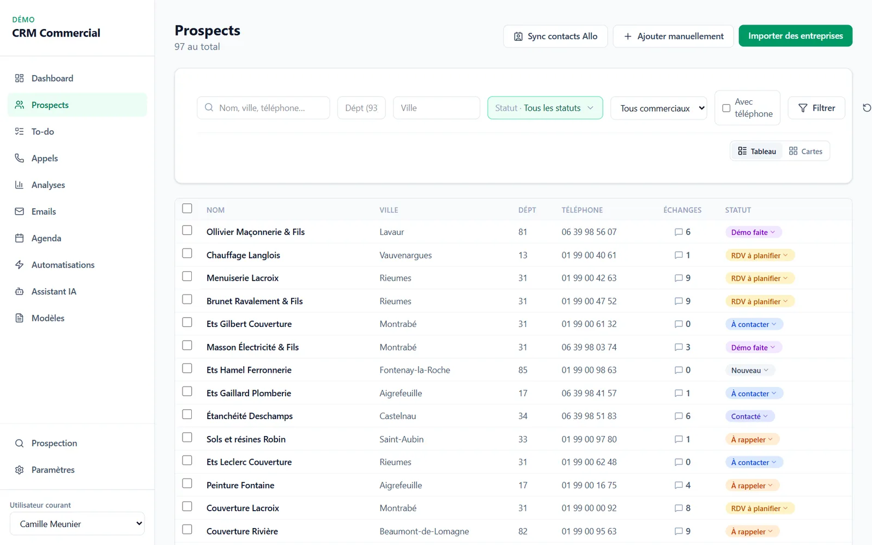
Task: Click the exchanges bubble icon for Couverture Lacroix
Action: (679, 508)
